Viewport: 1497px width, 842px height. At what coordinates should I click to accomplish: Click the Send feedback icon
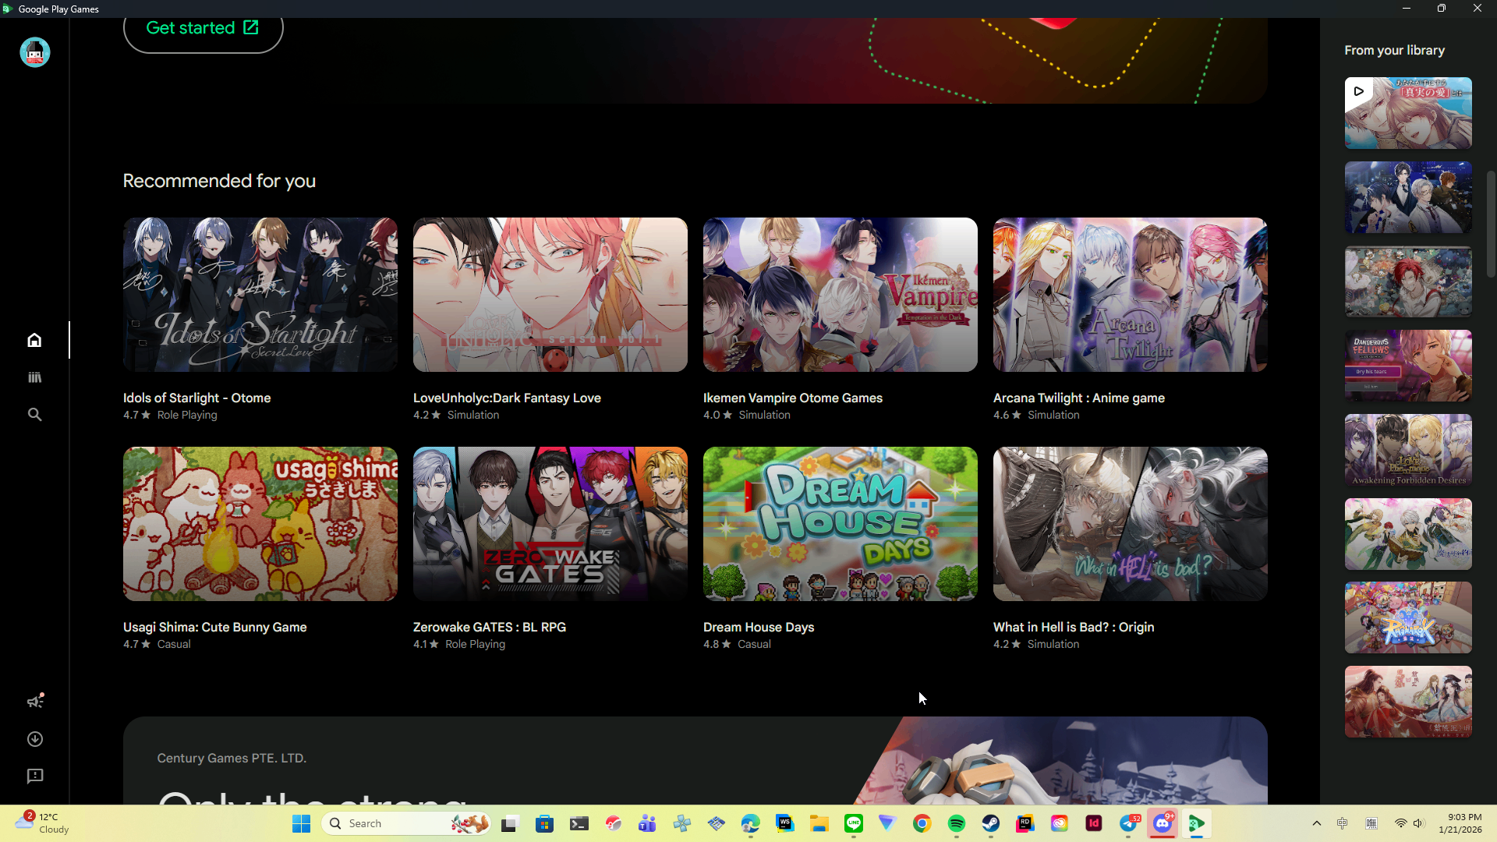34,777
